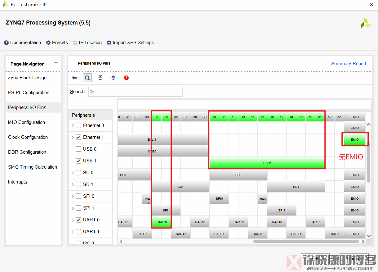The image size is (378, 272).
Task: Select Clock Configuration in navigator
Action: point(28,137)
